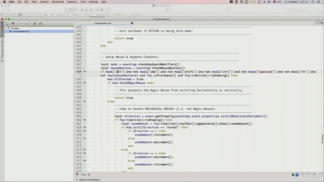Collapse code fold at line 456

coord(85,83)
